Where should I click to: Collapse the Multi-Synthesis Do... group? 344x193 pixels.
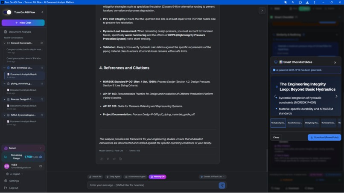tap(4, 68)
